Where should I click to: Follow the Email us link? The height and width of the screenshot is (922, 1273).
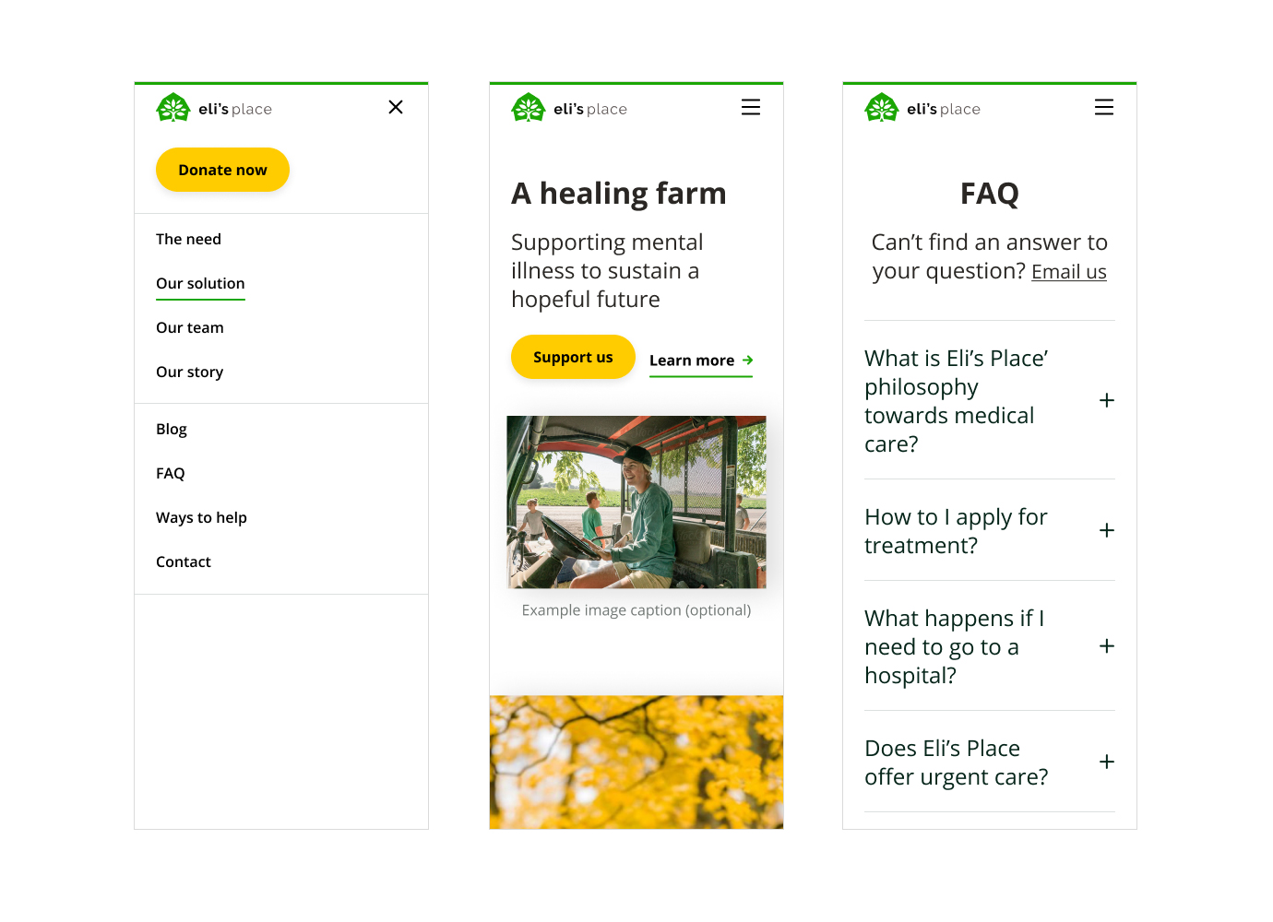point(1069,272)
